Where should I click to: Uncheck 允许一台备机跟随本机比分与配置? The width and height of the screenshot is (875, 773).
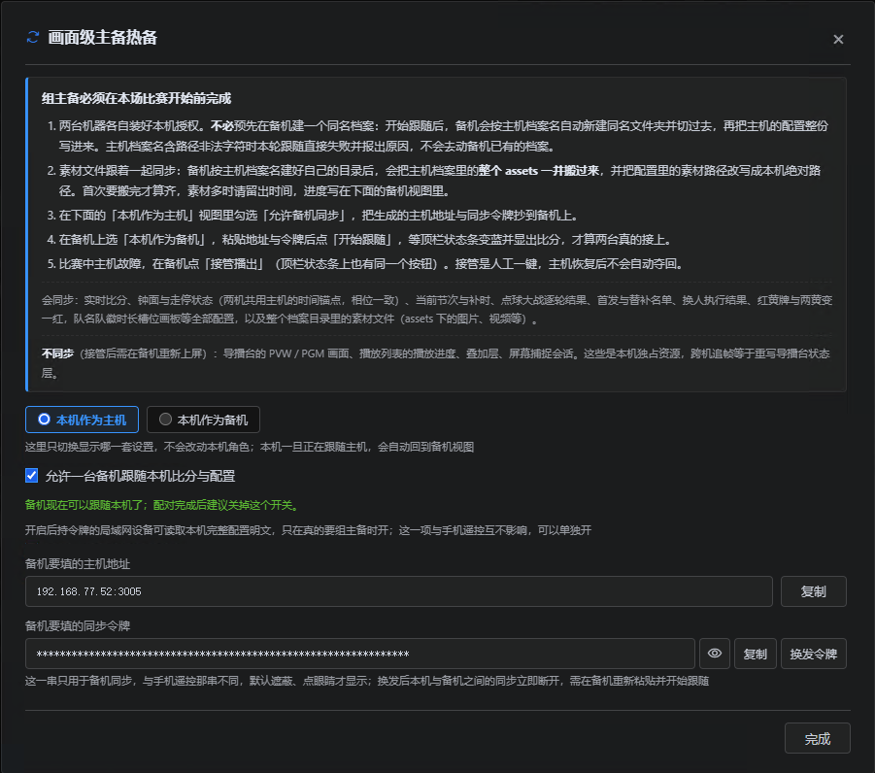pyautogui.click(x=32, y=476)
